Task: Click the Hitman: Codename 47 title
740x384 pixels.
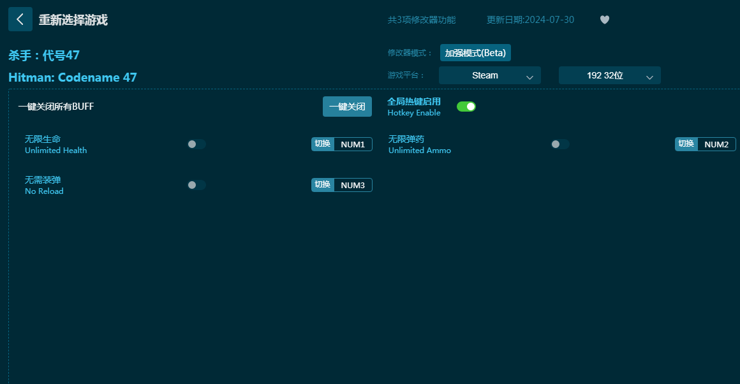Action: pyautogui.click(x=73, y=77)
